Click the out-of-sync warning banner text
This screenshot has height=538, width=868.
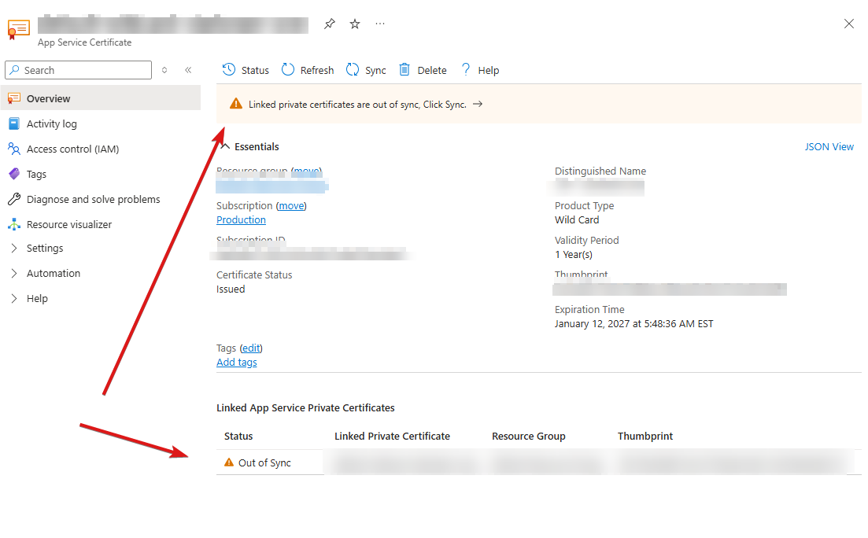(x=357, y=105)
